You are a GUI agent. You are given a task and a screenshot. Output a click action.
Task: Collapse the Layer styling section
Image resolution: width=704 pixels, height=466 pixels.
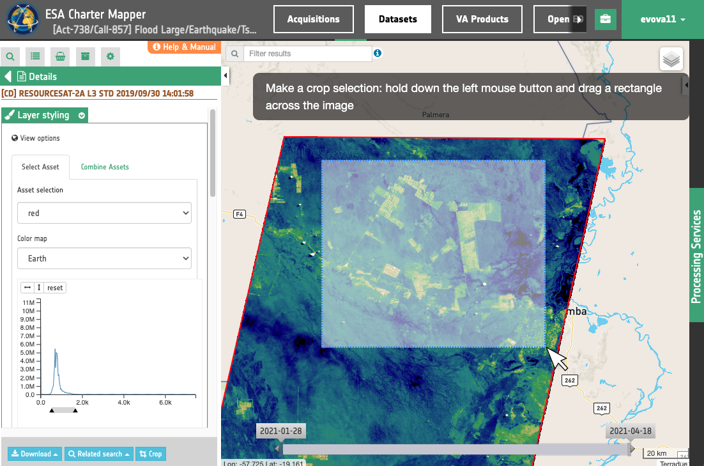pyautogui.click(x=82, y=116)
